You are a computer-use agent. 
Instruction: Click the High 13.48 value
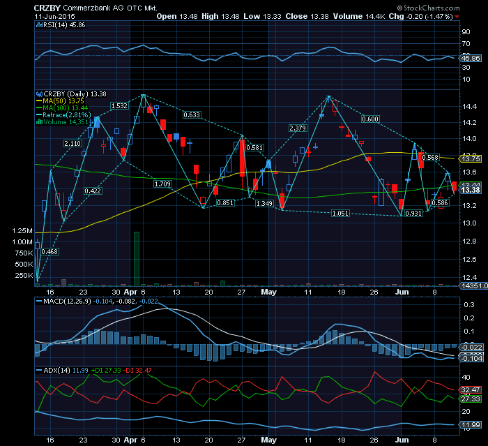[x=220, y=17]
